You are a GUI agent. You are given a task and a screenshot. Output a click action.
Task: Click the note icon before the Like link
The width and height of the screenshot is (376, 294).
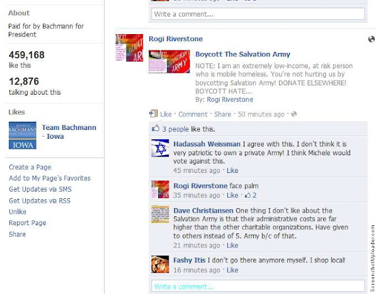click(153, 113)
